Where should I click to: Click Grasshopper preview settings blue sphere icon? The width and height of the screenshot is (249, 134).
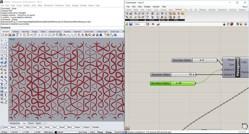pos(245,24)
